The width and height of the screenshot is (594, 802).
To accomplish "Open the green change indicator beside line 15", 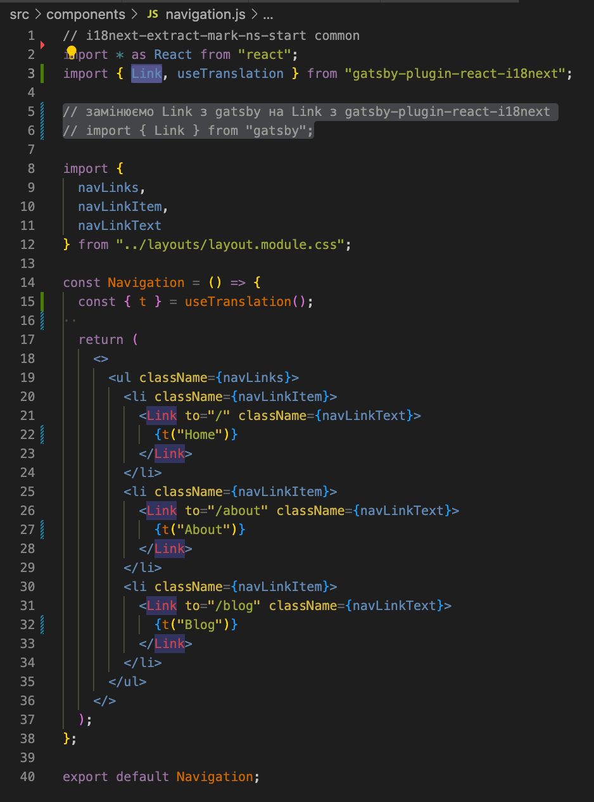I will [x=42, y=302].
